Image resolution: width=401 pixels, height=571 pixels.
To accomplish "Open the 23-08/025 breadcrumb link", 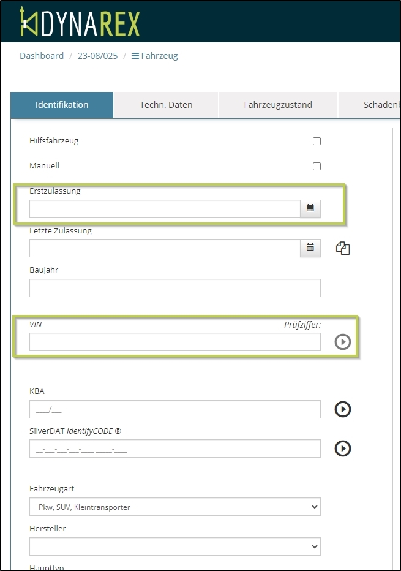I will (x=98, y=56).
